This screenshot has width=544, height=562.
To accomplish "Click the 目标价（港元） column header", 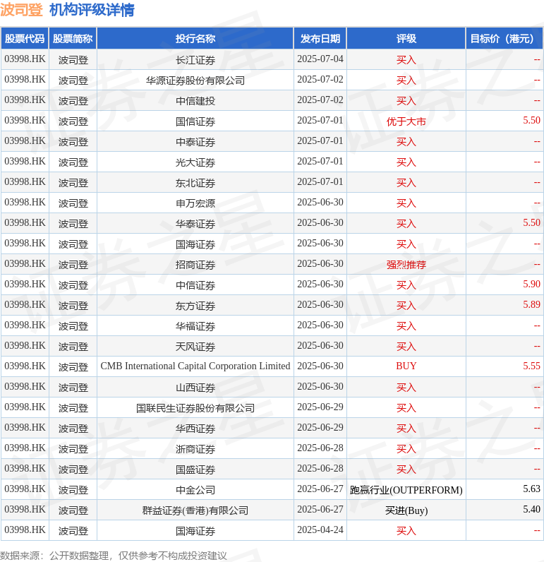I will [504, 38].
